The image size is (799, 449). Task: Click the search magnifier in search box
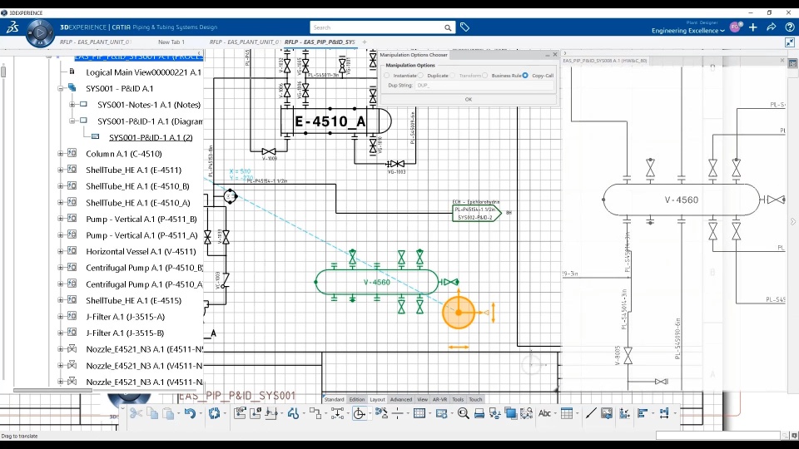coord(448,27)
